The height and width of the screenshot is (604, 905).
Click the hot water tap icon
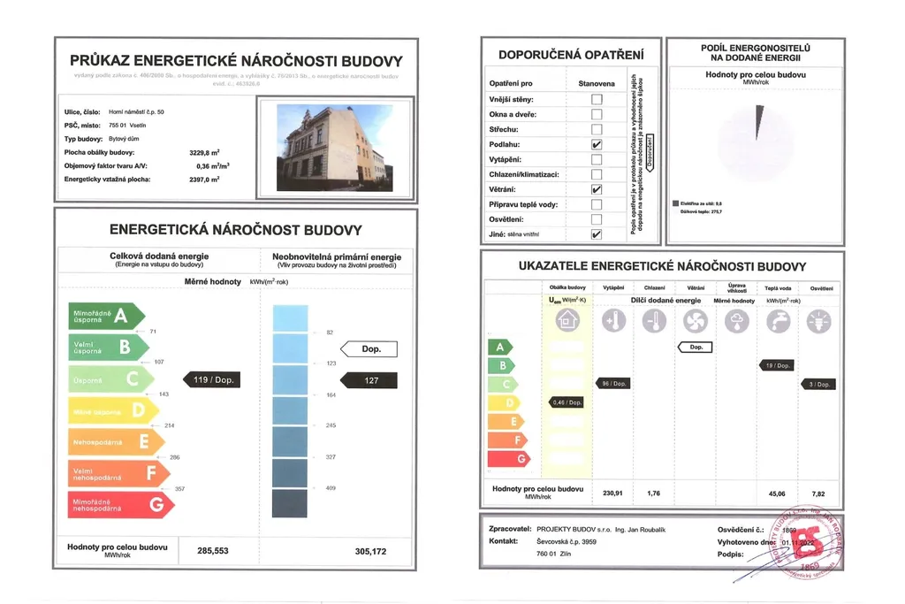[778, 322]
